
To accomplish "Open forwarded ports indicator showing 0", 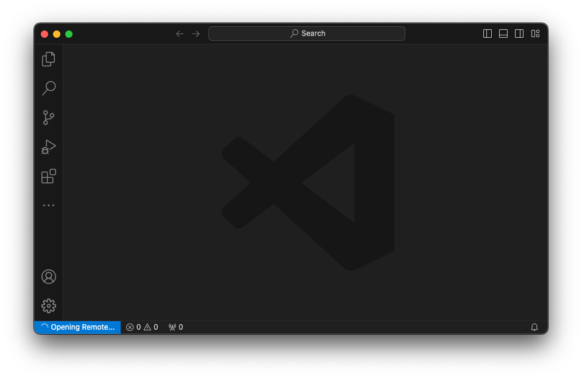I will pos(176,327).
